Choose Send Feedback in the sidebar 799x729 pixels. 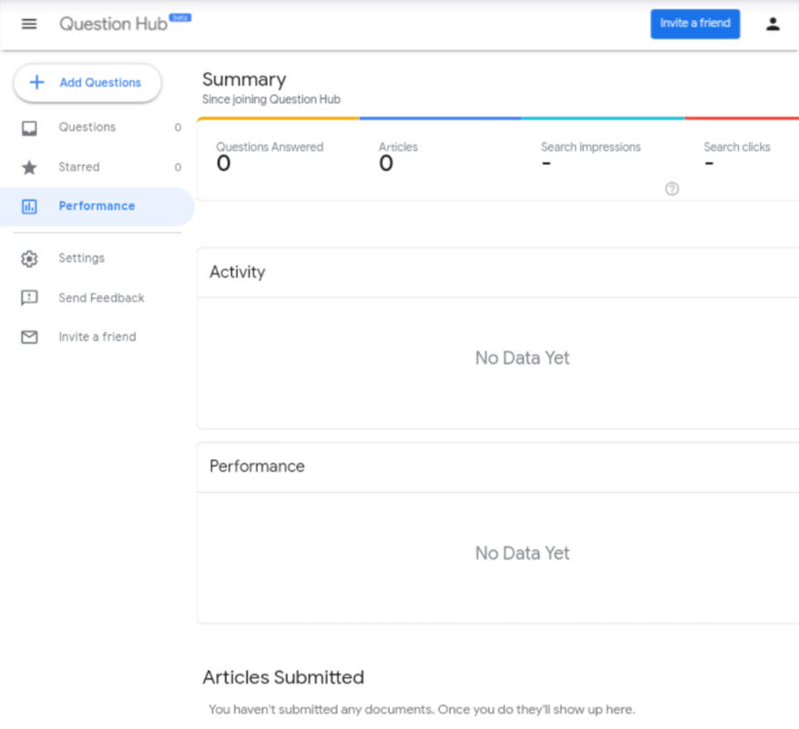point(97,298)
